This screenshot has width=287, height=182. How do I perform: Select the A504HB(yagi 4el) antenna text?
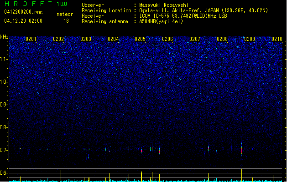(161, 21)
